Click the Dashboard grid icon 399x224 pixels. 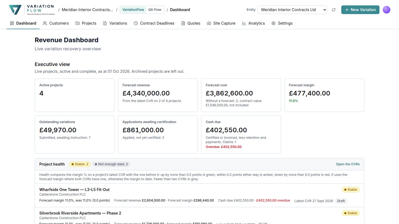[x=12, y=23]
